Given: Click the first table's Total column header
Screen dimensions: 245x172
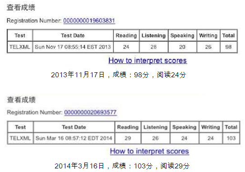Looking at the screenshot, I should 229,35.
